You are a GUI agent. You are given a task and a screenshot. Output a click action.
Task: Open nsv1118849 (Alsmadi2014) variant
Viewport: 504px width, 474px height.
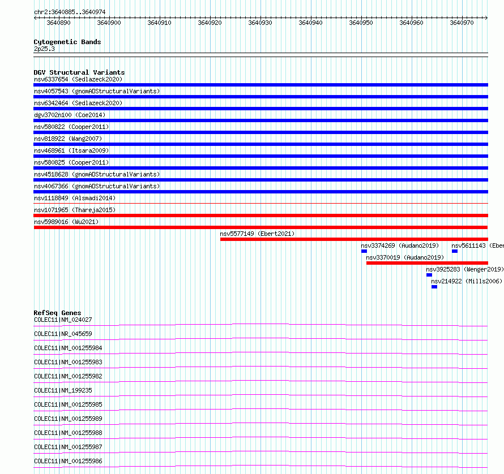pyautogui.click(x=75, y=198)
